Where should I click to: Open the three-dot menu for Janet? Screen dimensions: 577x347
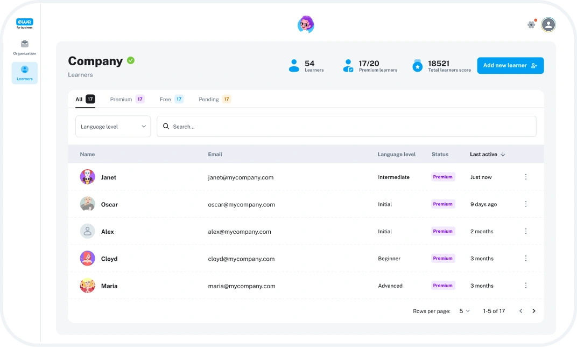pyautogui.click(x=525, y=177)
